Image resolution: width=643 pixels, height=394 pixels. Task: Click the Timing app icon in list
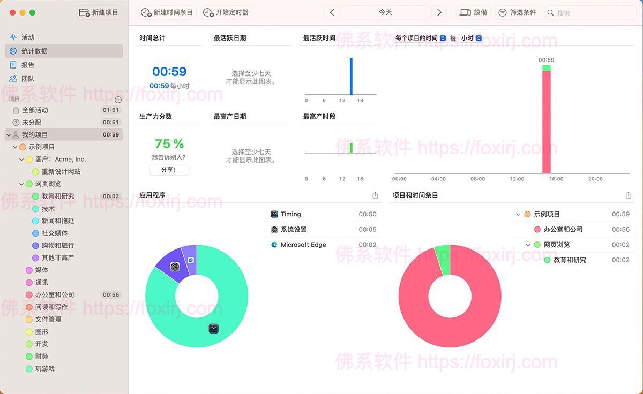click(x=274, y=214)
